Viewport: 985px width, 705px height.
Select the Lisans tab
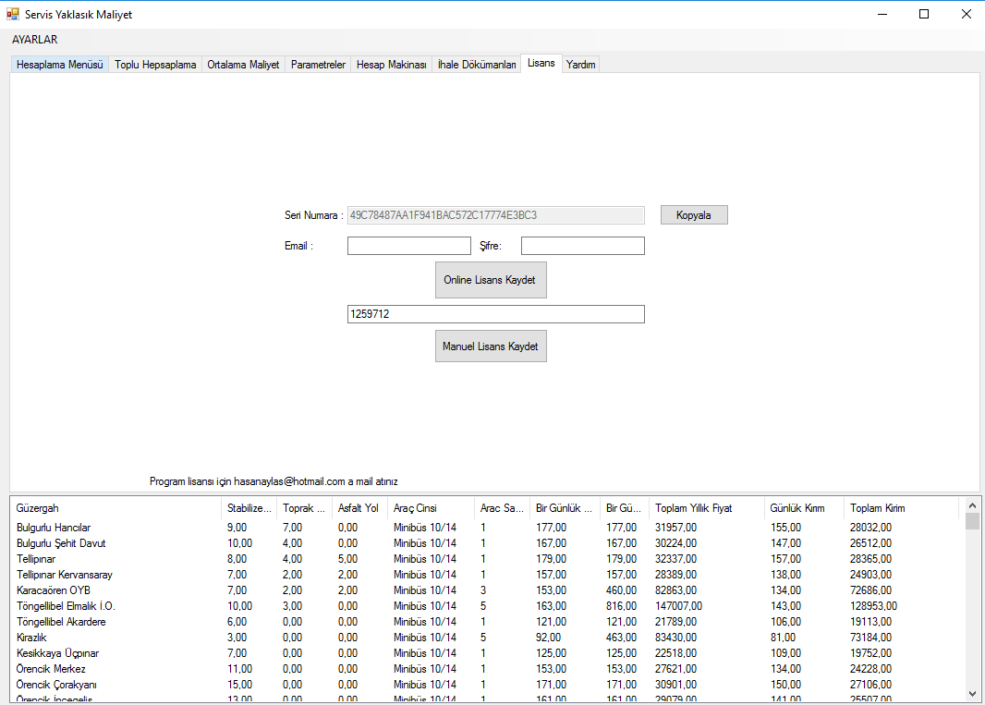(x=541, y=64)
